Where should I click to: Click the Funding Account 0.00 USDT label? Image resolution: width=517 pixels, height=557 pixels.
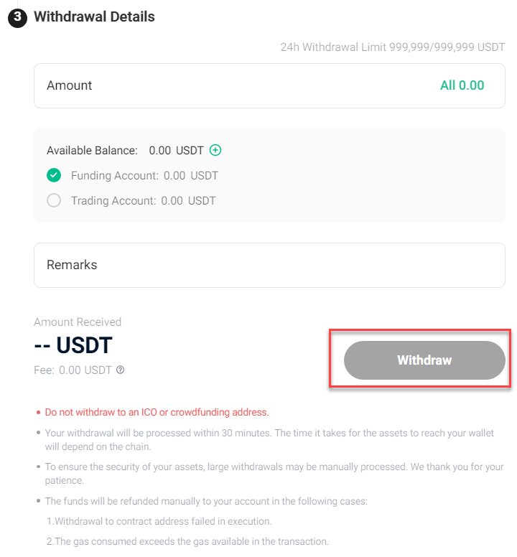tap(144, 175)
